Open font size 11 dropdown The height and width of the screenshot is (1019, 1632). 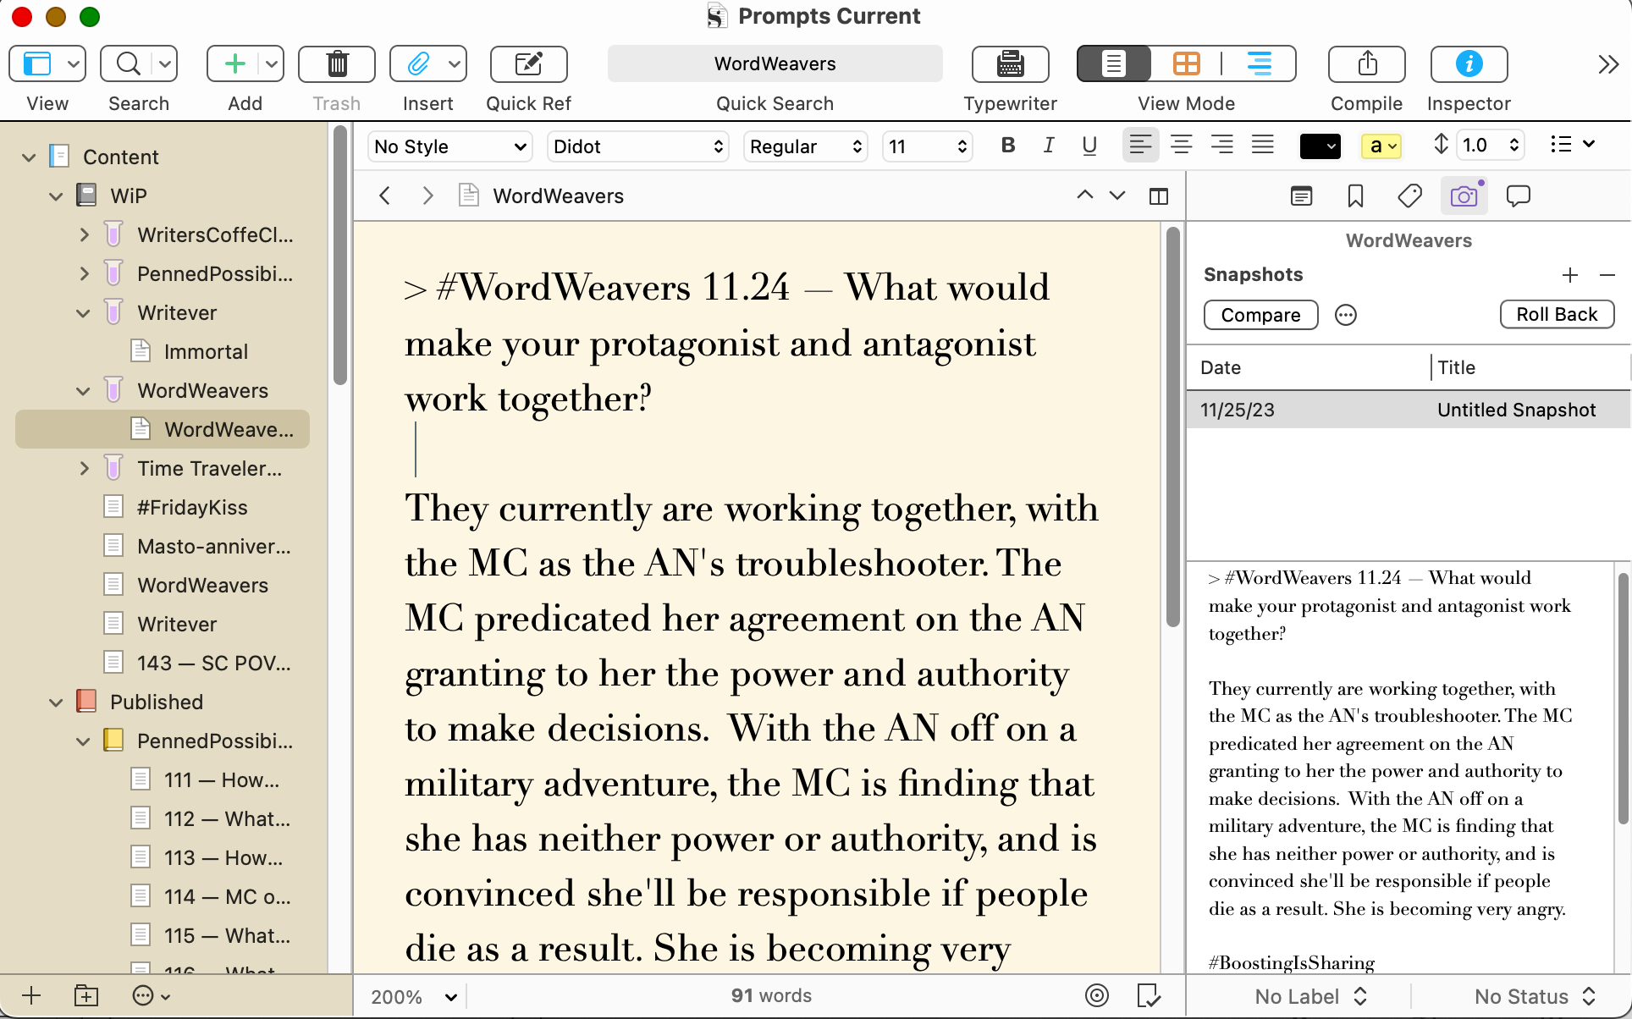927,146
